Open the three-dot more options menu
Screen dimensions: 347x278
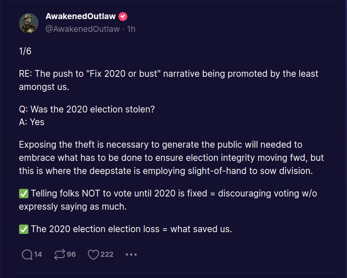pos(131,254)
